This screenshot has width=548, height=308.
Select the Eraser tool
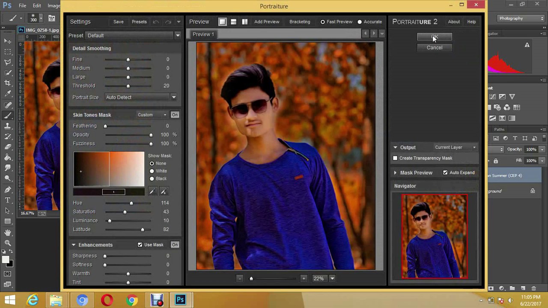(x=8, y=147)
